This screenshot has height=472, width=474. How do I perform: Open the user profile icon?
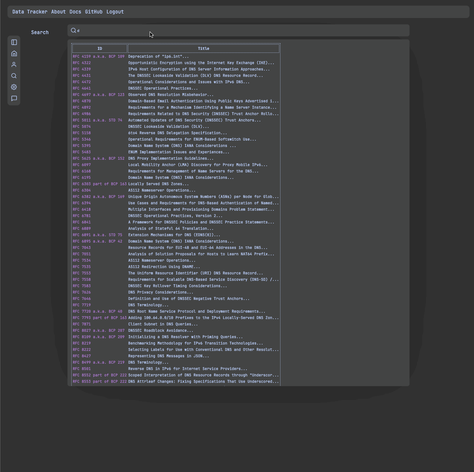point(14,64)
